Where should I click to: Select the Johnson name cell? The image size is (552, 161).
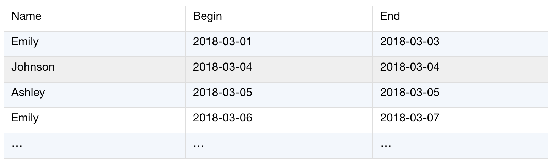tap(33, 67)
